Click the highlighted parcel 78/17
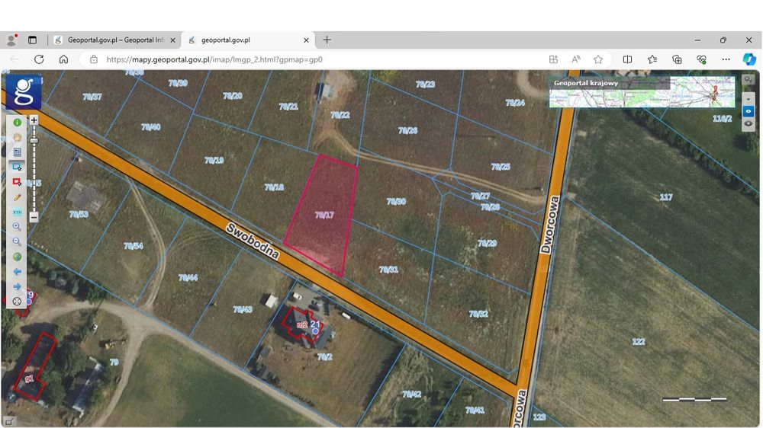 [x=322, y=216]
